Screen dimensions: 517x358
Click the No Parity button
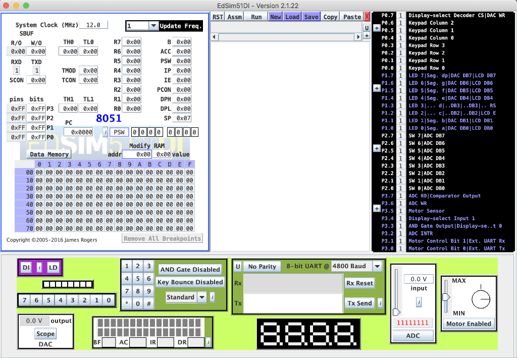click(262, 267)
